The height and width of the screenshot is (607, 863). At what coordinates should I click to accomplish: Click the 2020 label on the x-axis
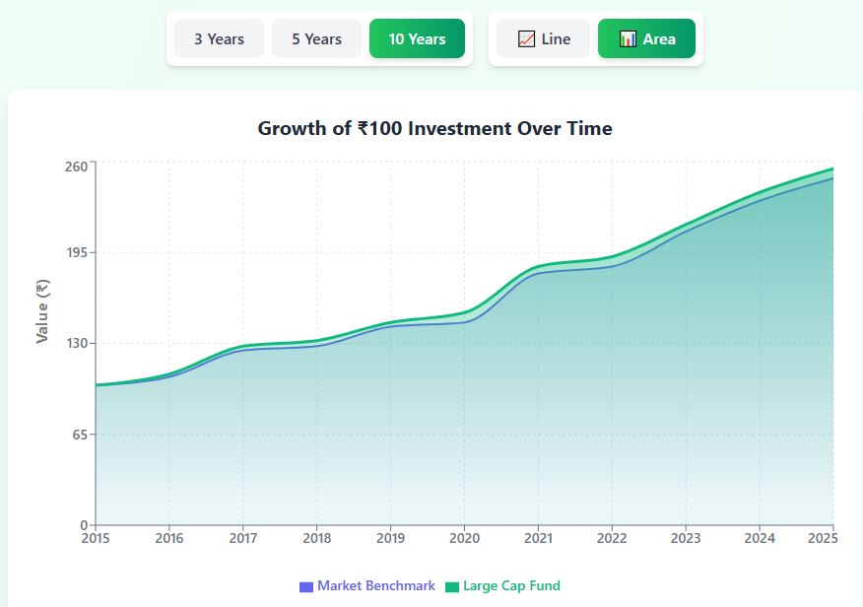click(x=464, y=538)
